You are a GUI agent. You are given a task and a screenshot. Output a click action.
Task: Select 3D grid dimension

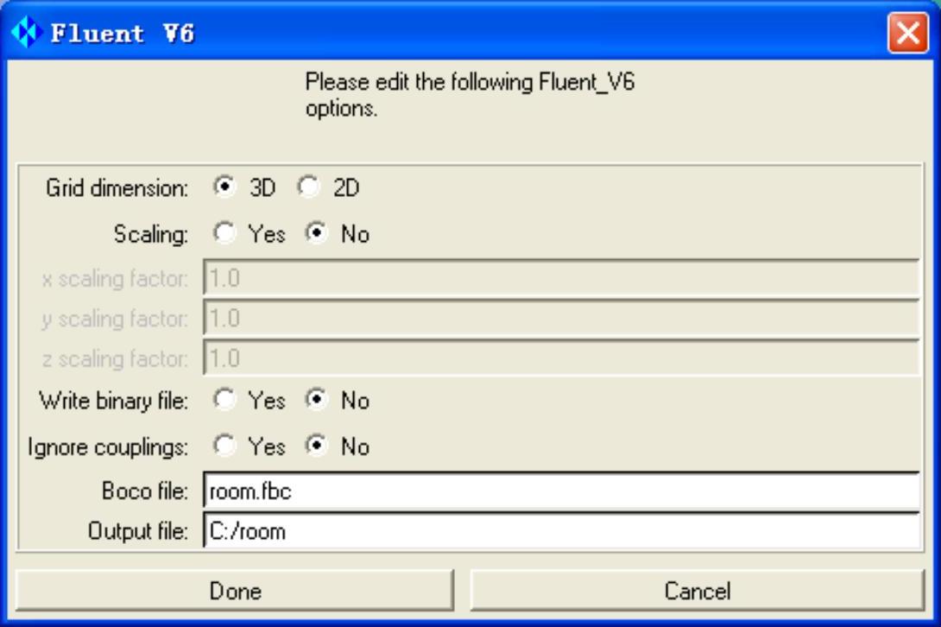click(224, 189)
